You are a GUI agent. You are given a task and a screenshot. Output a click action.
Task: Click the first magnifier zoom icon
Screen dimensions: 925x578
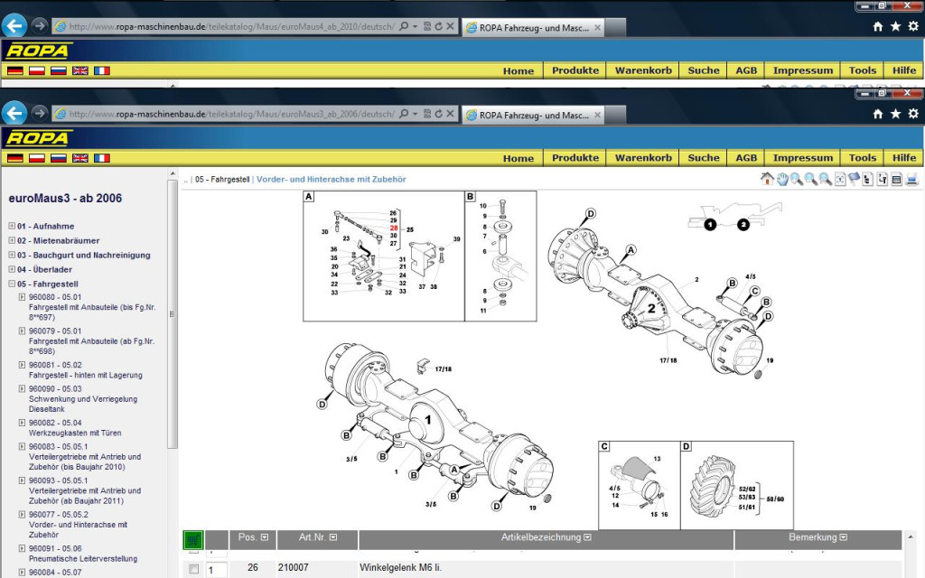click(797, 179)
